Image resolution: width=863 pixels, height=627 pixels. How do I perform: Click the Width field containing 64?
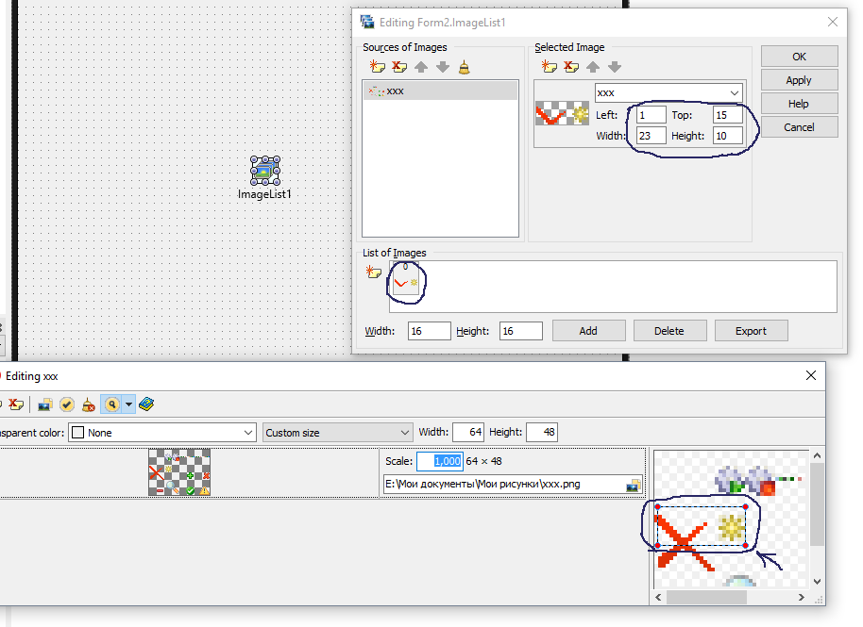[467, 433]
